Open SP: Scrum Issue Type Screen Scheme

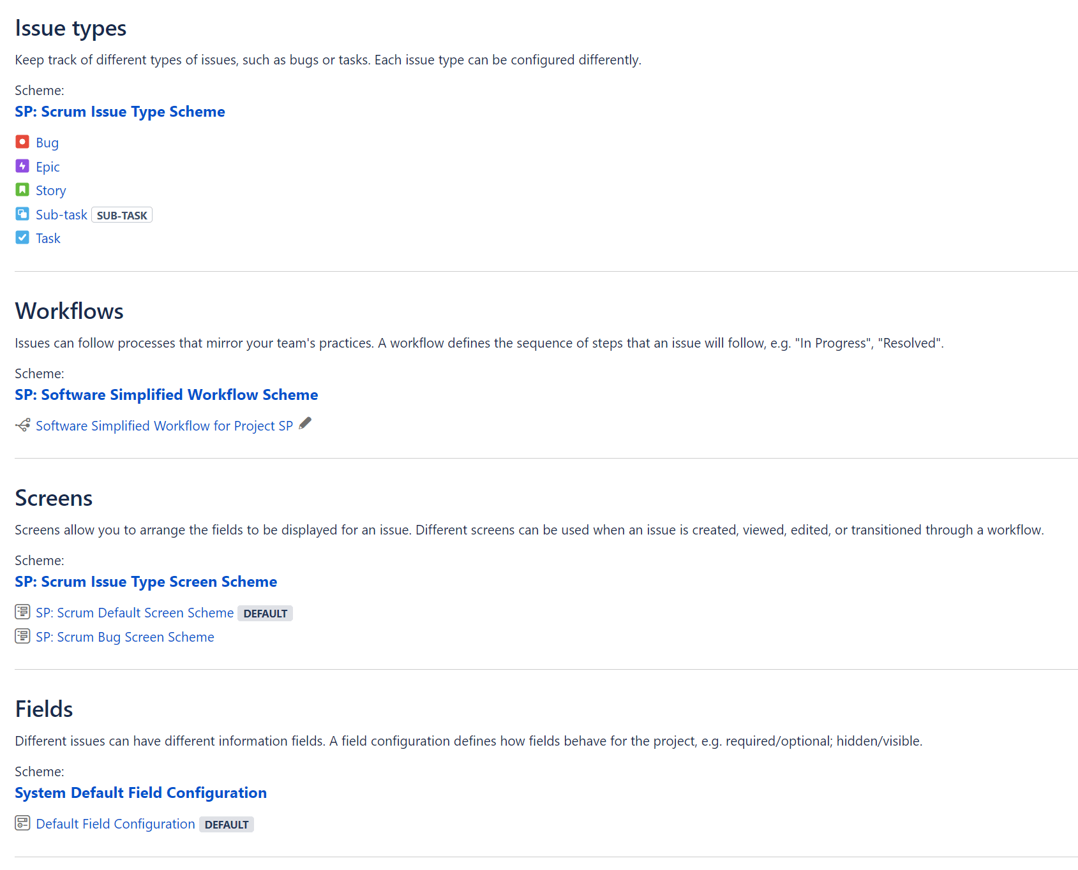(x=146, y=582)
